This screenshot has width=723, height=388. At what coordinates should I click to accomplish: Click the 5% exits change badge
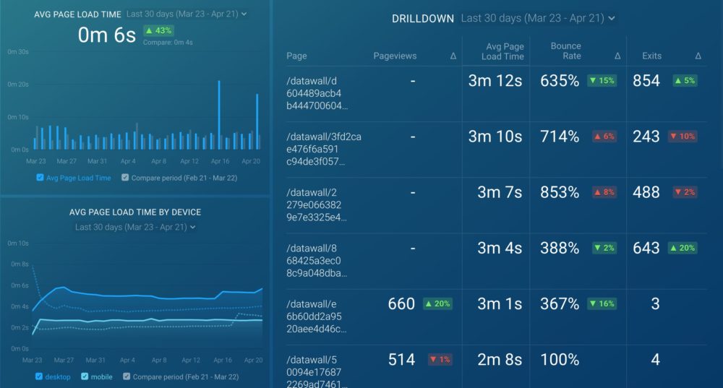coord(685,81)
